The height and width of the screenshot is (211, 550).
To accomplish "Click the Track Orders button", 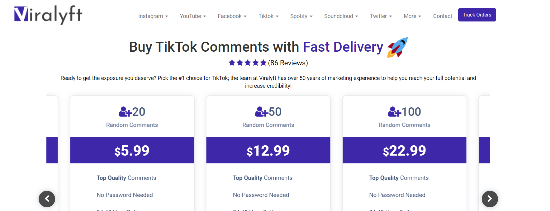I will tap(477, 15).
